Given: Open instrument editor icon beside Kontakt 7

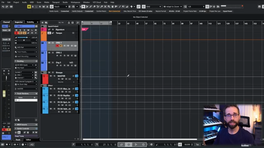Looking at the screenshot, I should coord(36,72).
